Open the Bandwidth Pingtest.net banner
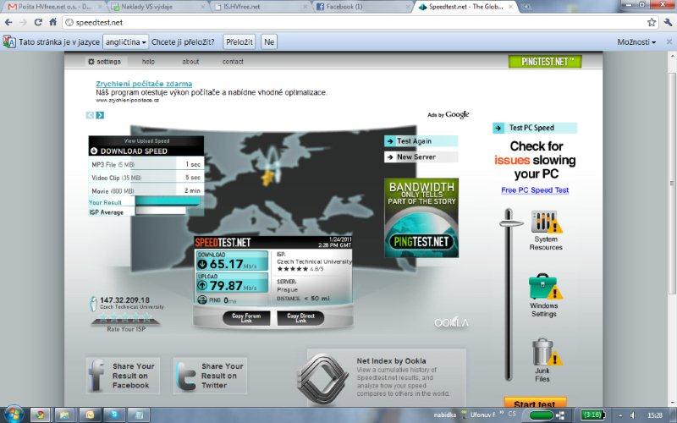Image resolution: width=677 pixels, height=423 pixels. (x=421, y=217)
